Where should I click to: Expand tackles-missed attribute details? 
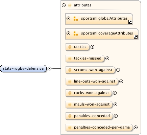(107, 58)
